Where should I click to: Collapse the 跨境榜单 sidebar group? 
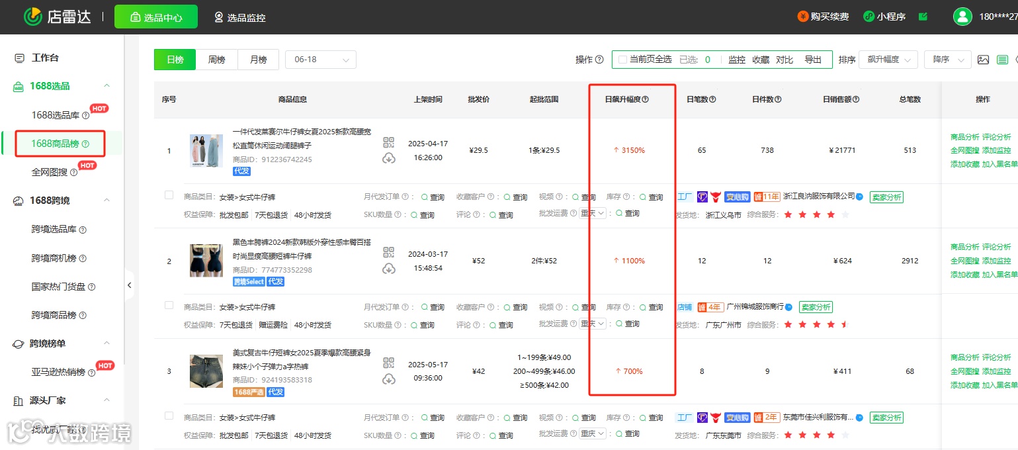(x=107, y=343)
